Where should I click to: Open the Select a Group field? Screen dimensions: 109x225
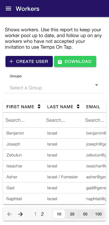coord(54,88)
